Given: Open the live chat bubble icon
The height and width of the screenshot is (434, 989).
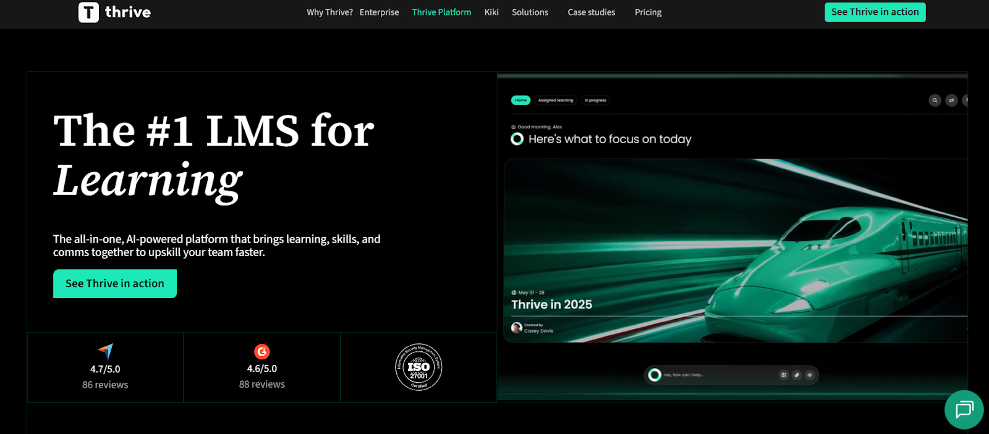Looking at the screenshot, I should tap(964, 409).
